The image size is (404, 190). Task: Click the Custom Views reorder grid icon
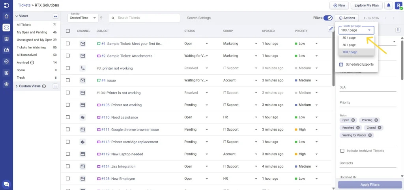pyautogui.click(x=55, y=86)
